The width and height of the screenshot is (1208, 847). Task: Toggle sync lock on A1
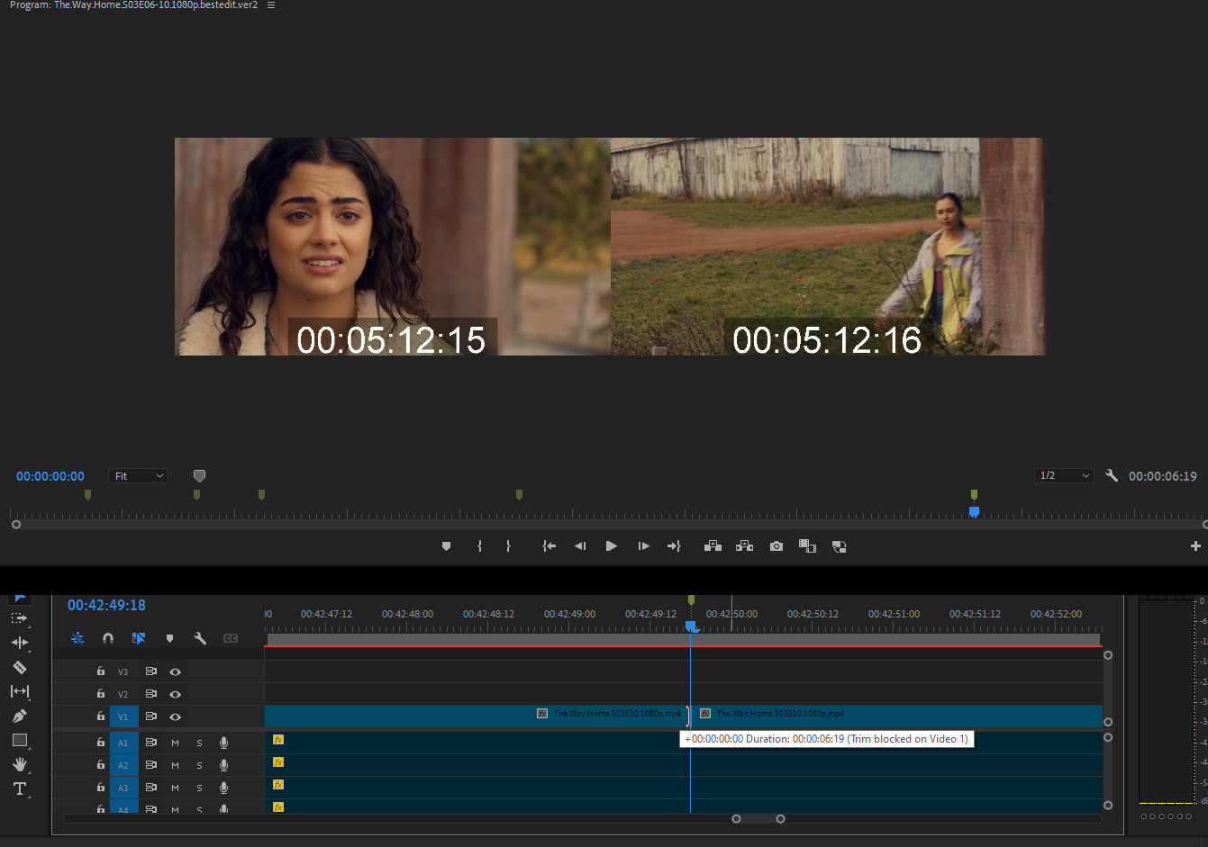150,743
